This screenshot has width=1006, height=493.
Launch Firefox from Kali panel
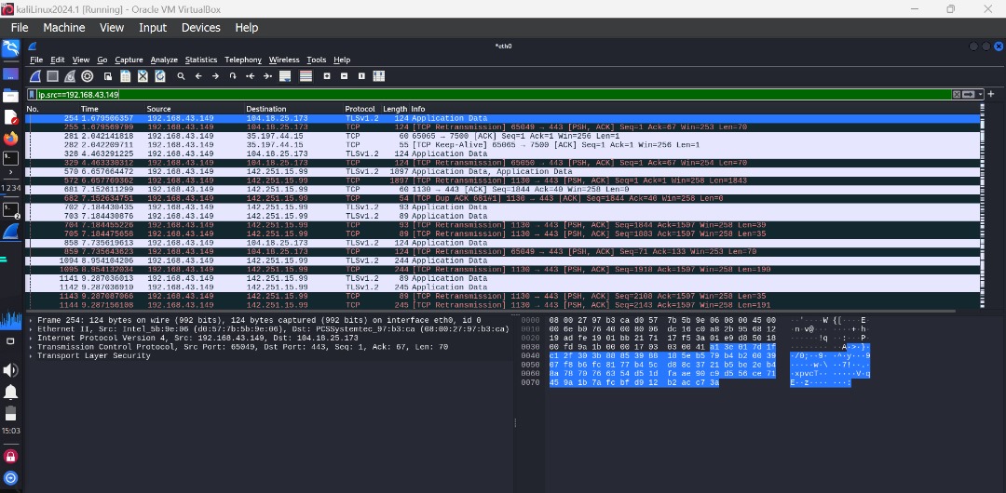(x=11, y=138)
